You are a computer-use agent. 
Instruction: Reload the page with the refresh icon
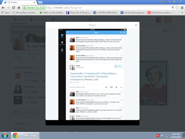14,8
